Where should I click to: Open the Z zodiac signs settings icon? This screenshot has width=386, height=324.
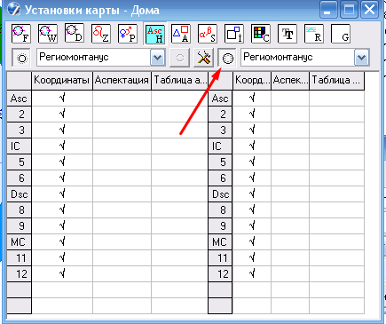click(101, 34)
